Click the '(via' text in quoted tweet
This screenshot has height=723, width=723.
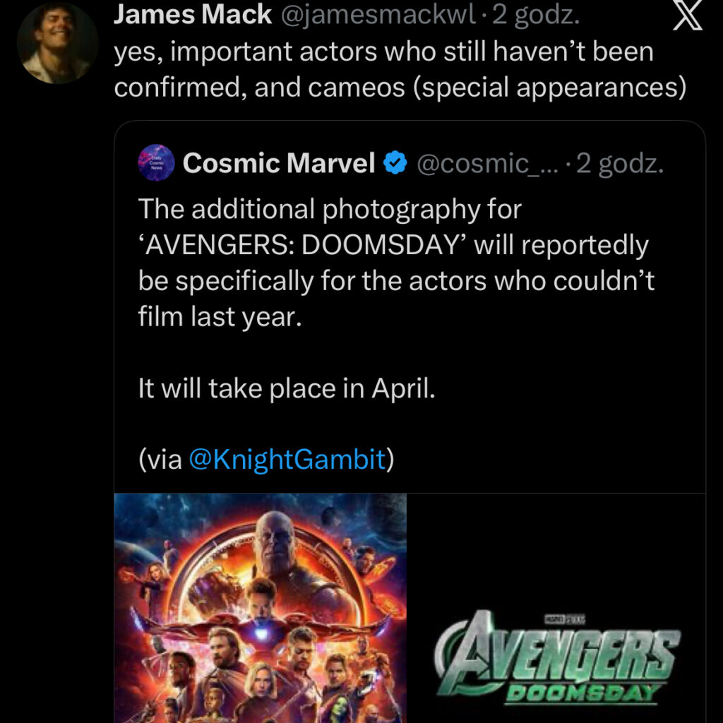coord(161,460)
